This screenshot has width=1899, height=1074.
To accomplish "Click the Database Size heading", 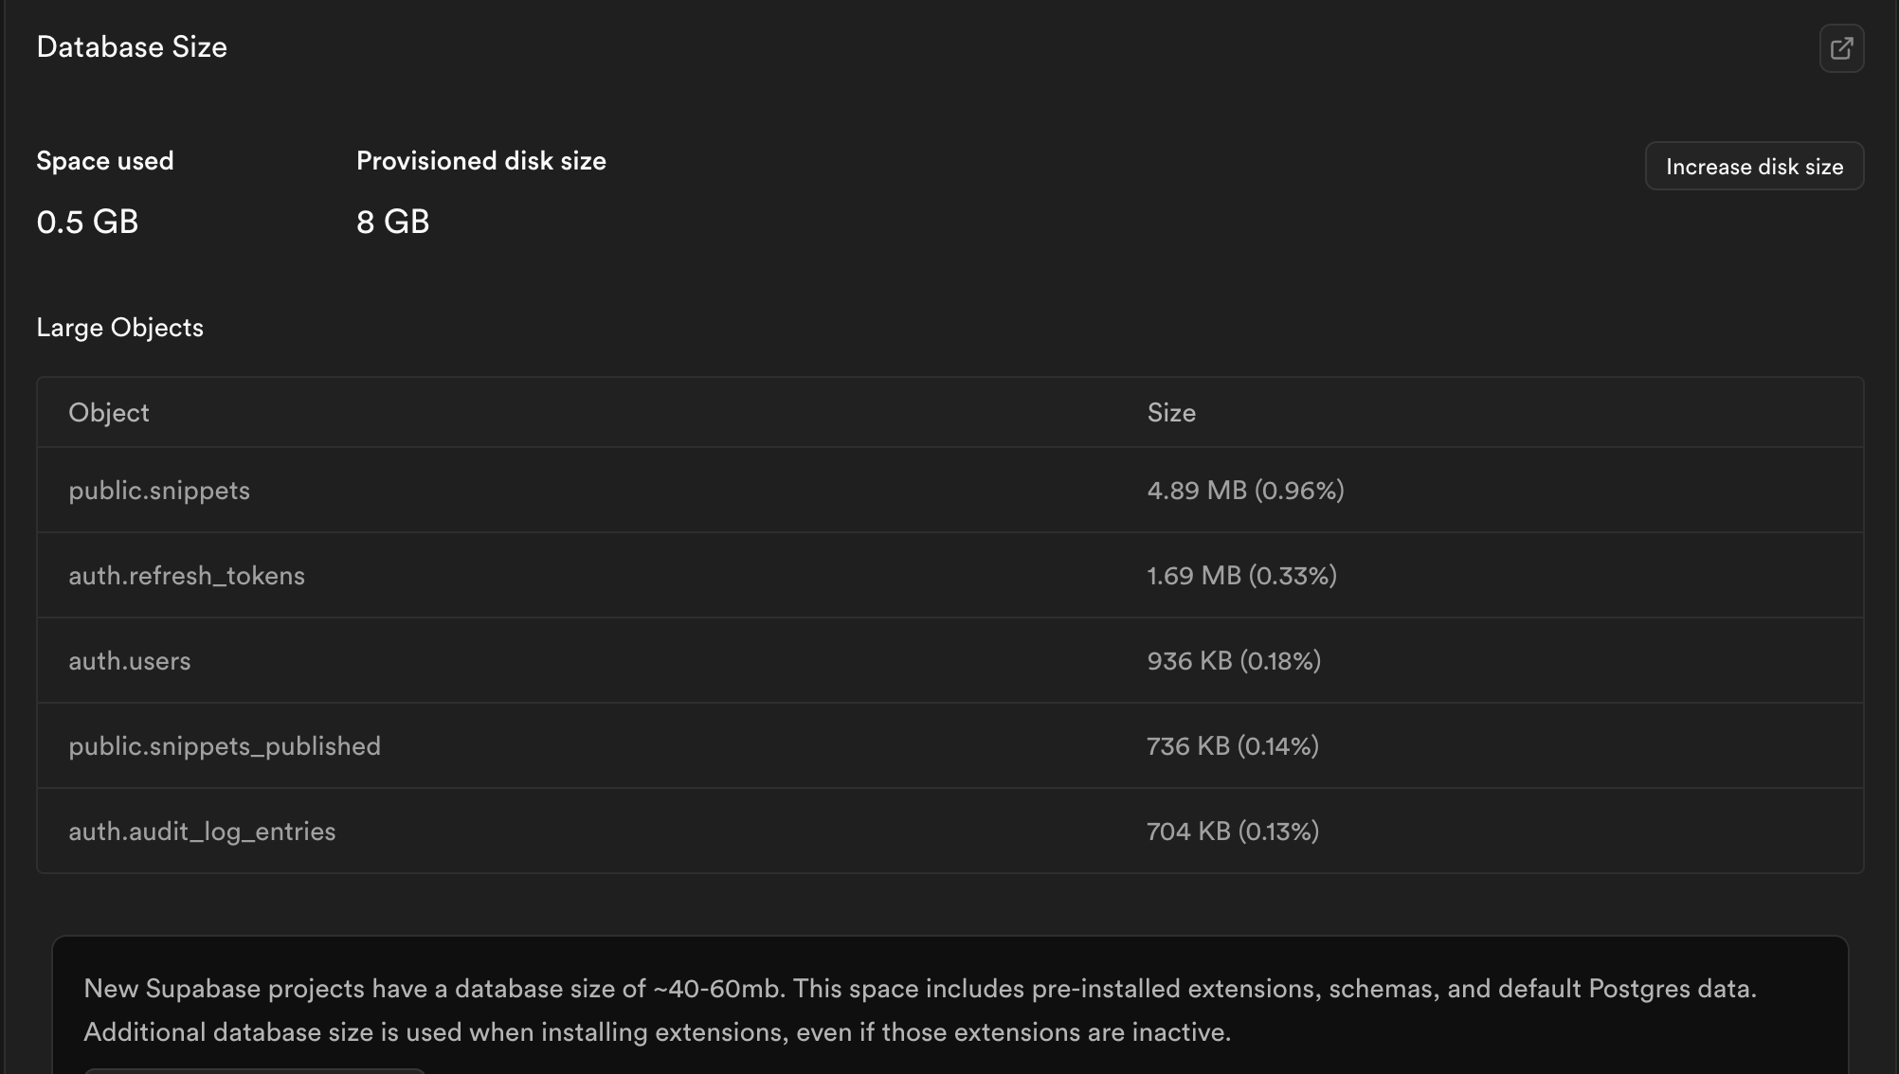I will (132, 47).
